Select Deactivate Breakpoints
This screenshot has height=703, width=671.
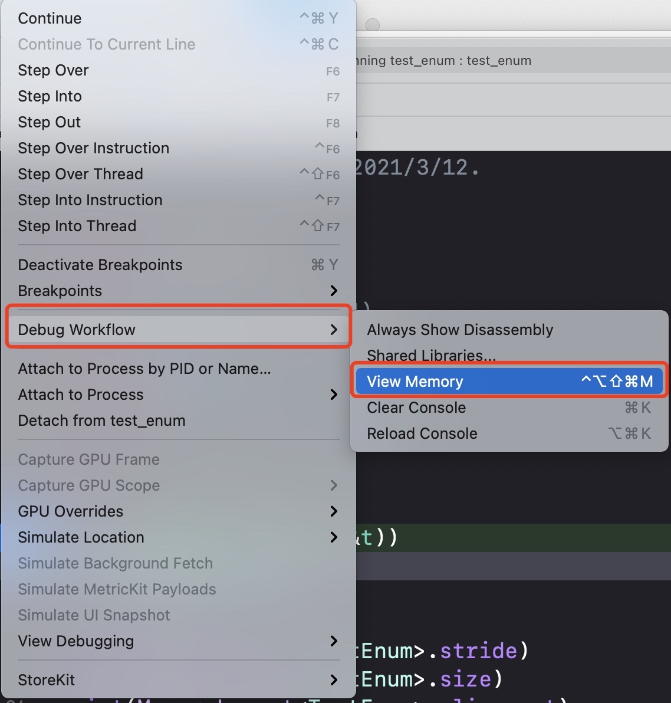[179, 265]
